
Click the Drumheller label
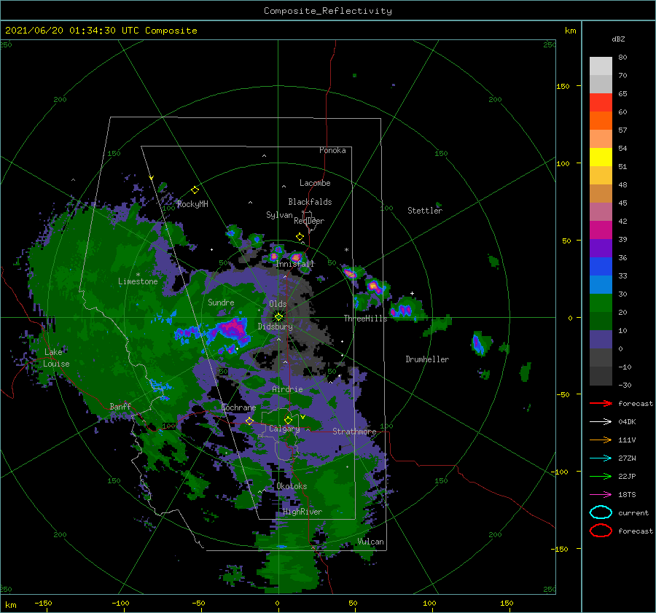(x=427, y=359)
